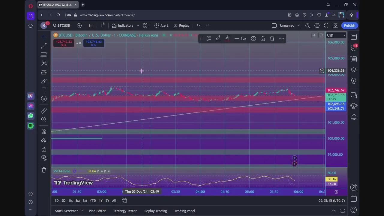The image size is (384, 216).
Task: Open the BTCUSD symbol search
Action: tap(61, 25)
